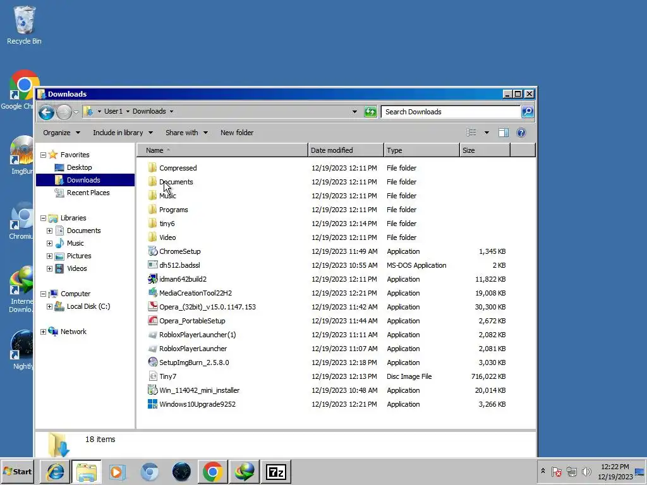Expand the Music library node
647x485 pixels.
click(49, 243)
